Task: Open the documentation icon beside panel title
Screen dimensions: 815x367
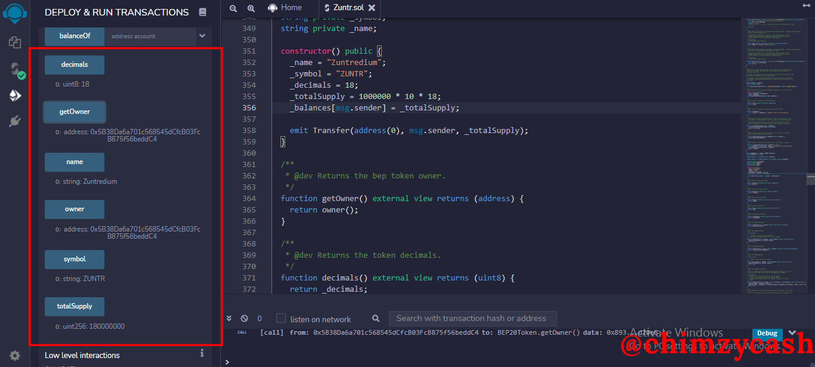Action: point(203,12)
